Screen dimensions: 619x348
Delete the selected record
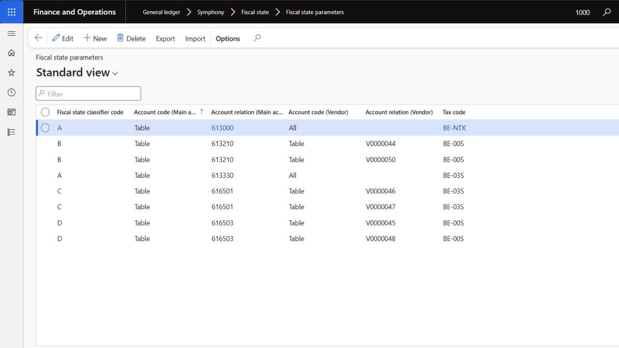[131, 38]
